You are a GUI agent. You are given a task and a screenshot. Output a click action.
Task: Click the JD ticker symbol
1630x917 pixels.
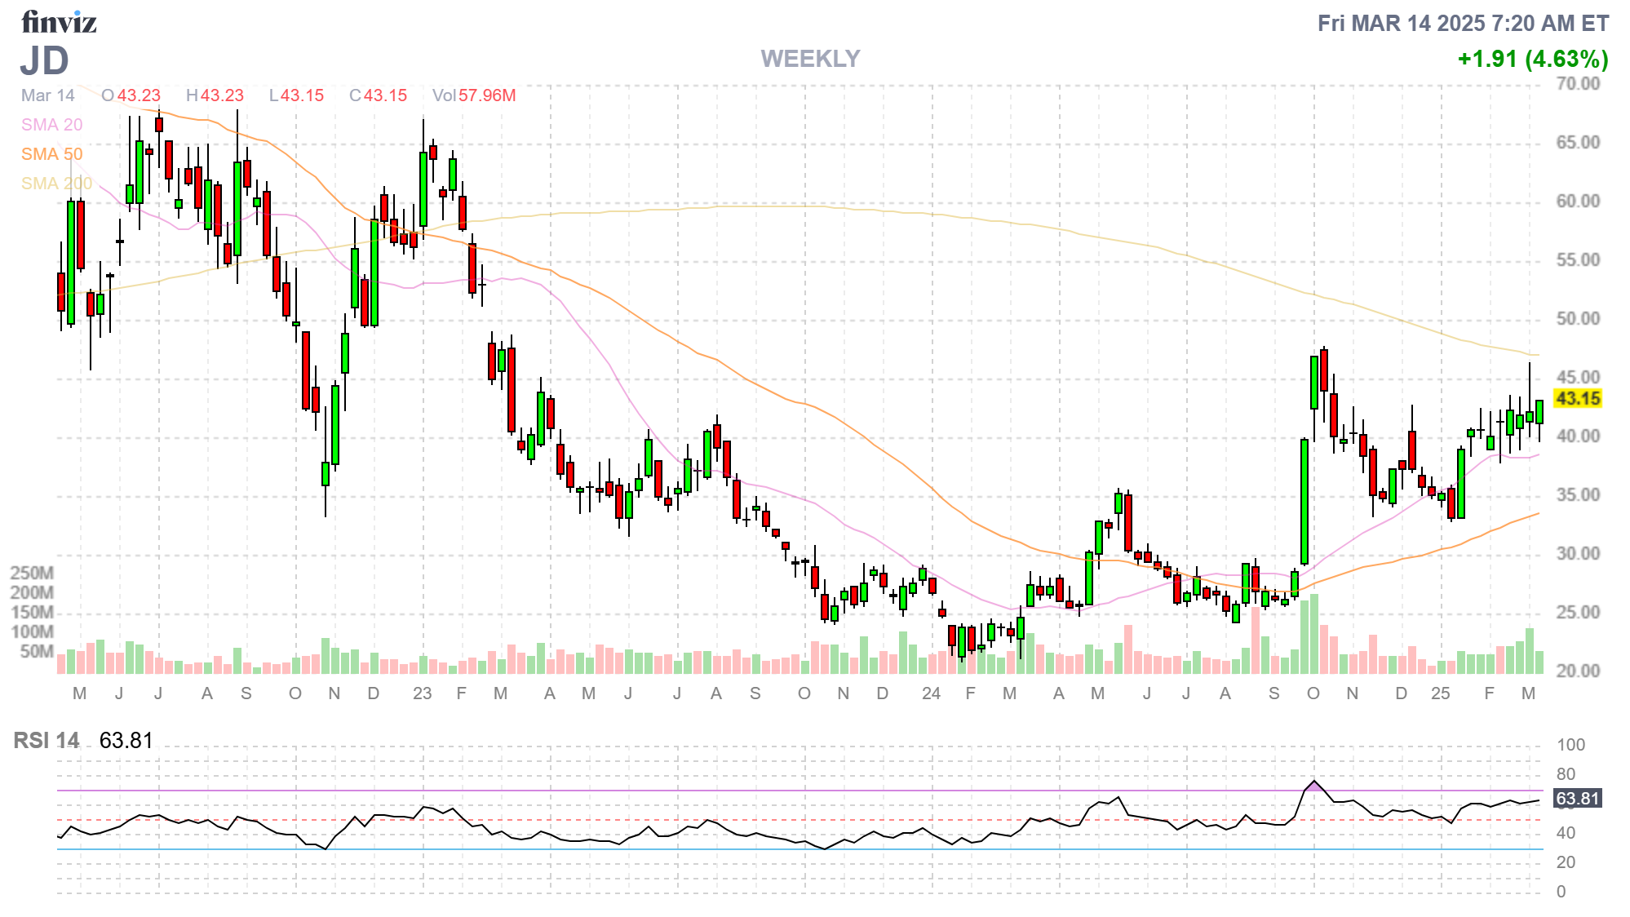[x=45, y=60]
